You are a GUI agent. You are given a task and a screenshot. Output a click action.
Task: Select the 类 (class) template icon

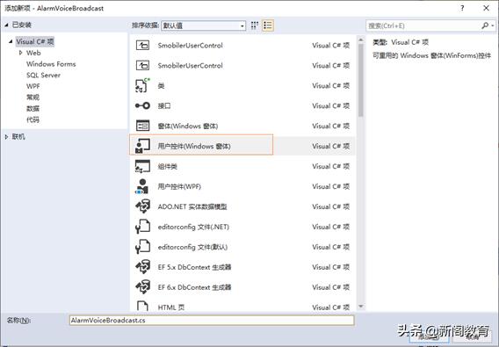click(142, 85)
